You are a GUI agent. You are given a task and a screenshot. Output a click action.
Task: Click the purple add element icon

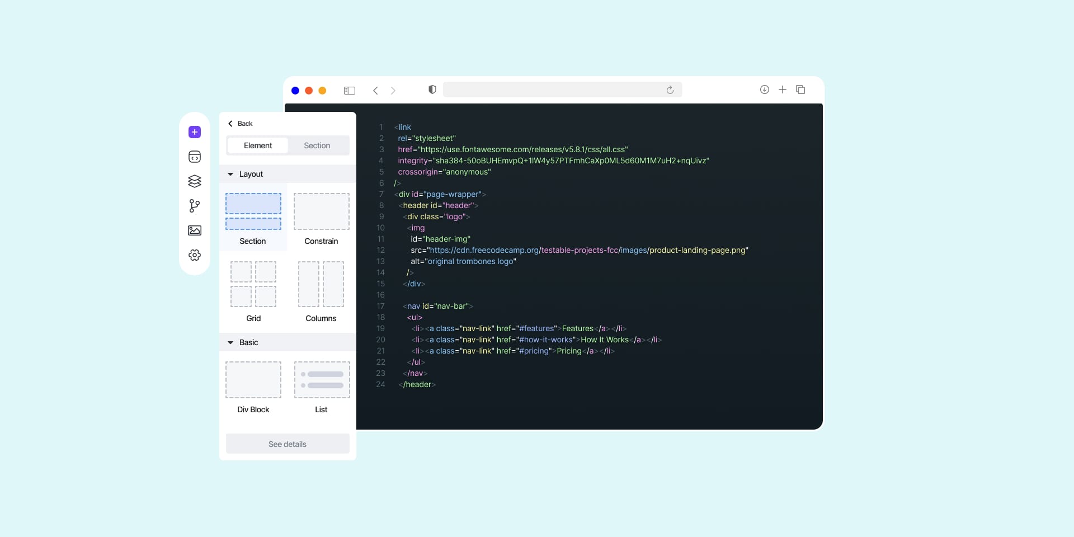point(194,132)
